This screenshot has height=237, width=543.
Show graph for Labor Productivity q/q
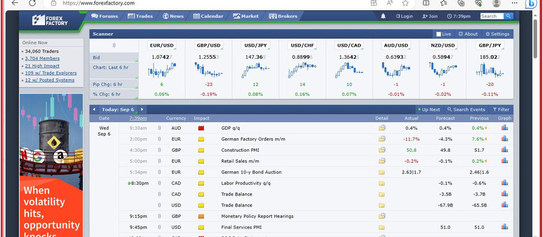[504, 182]
